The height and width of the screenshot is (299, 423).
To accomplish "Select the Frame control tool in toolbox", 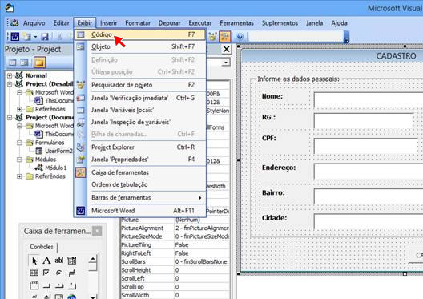I will click(34, 285).
